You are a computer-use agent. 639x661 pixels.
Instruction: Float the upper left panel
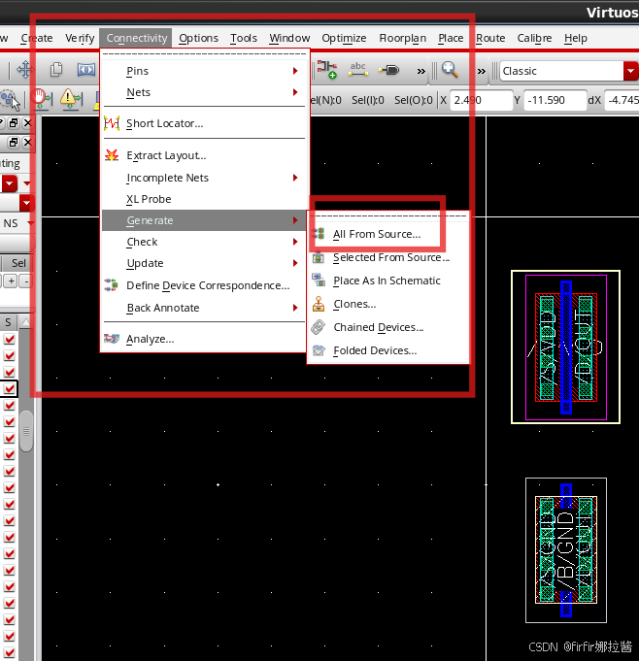point(14,122)
